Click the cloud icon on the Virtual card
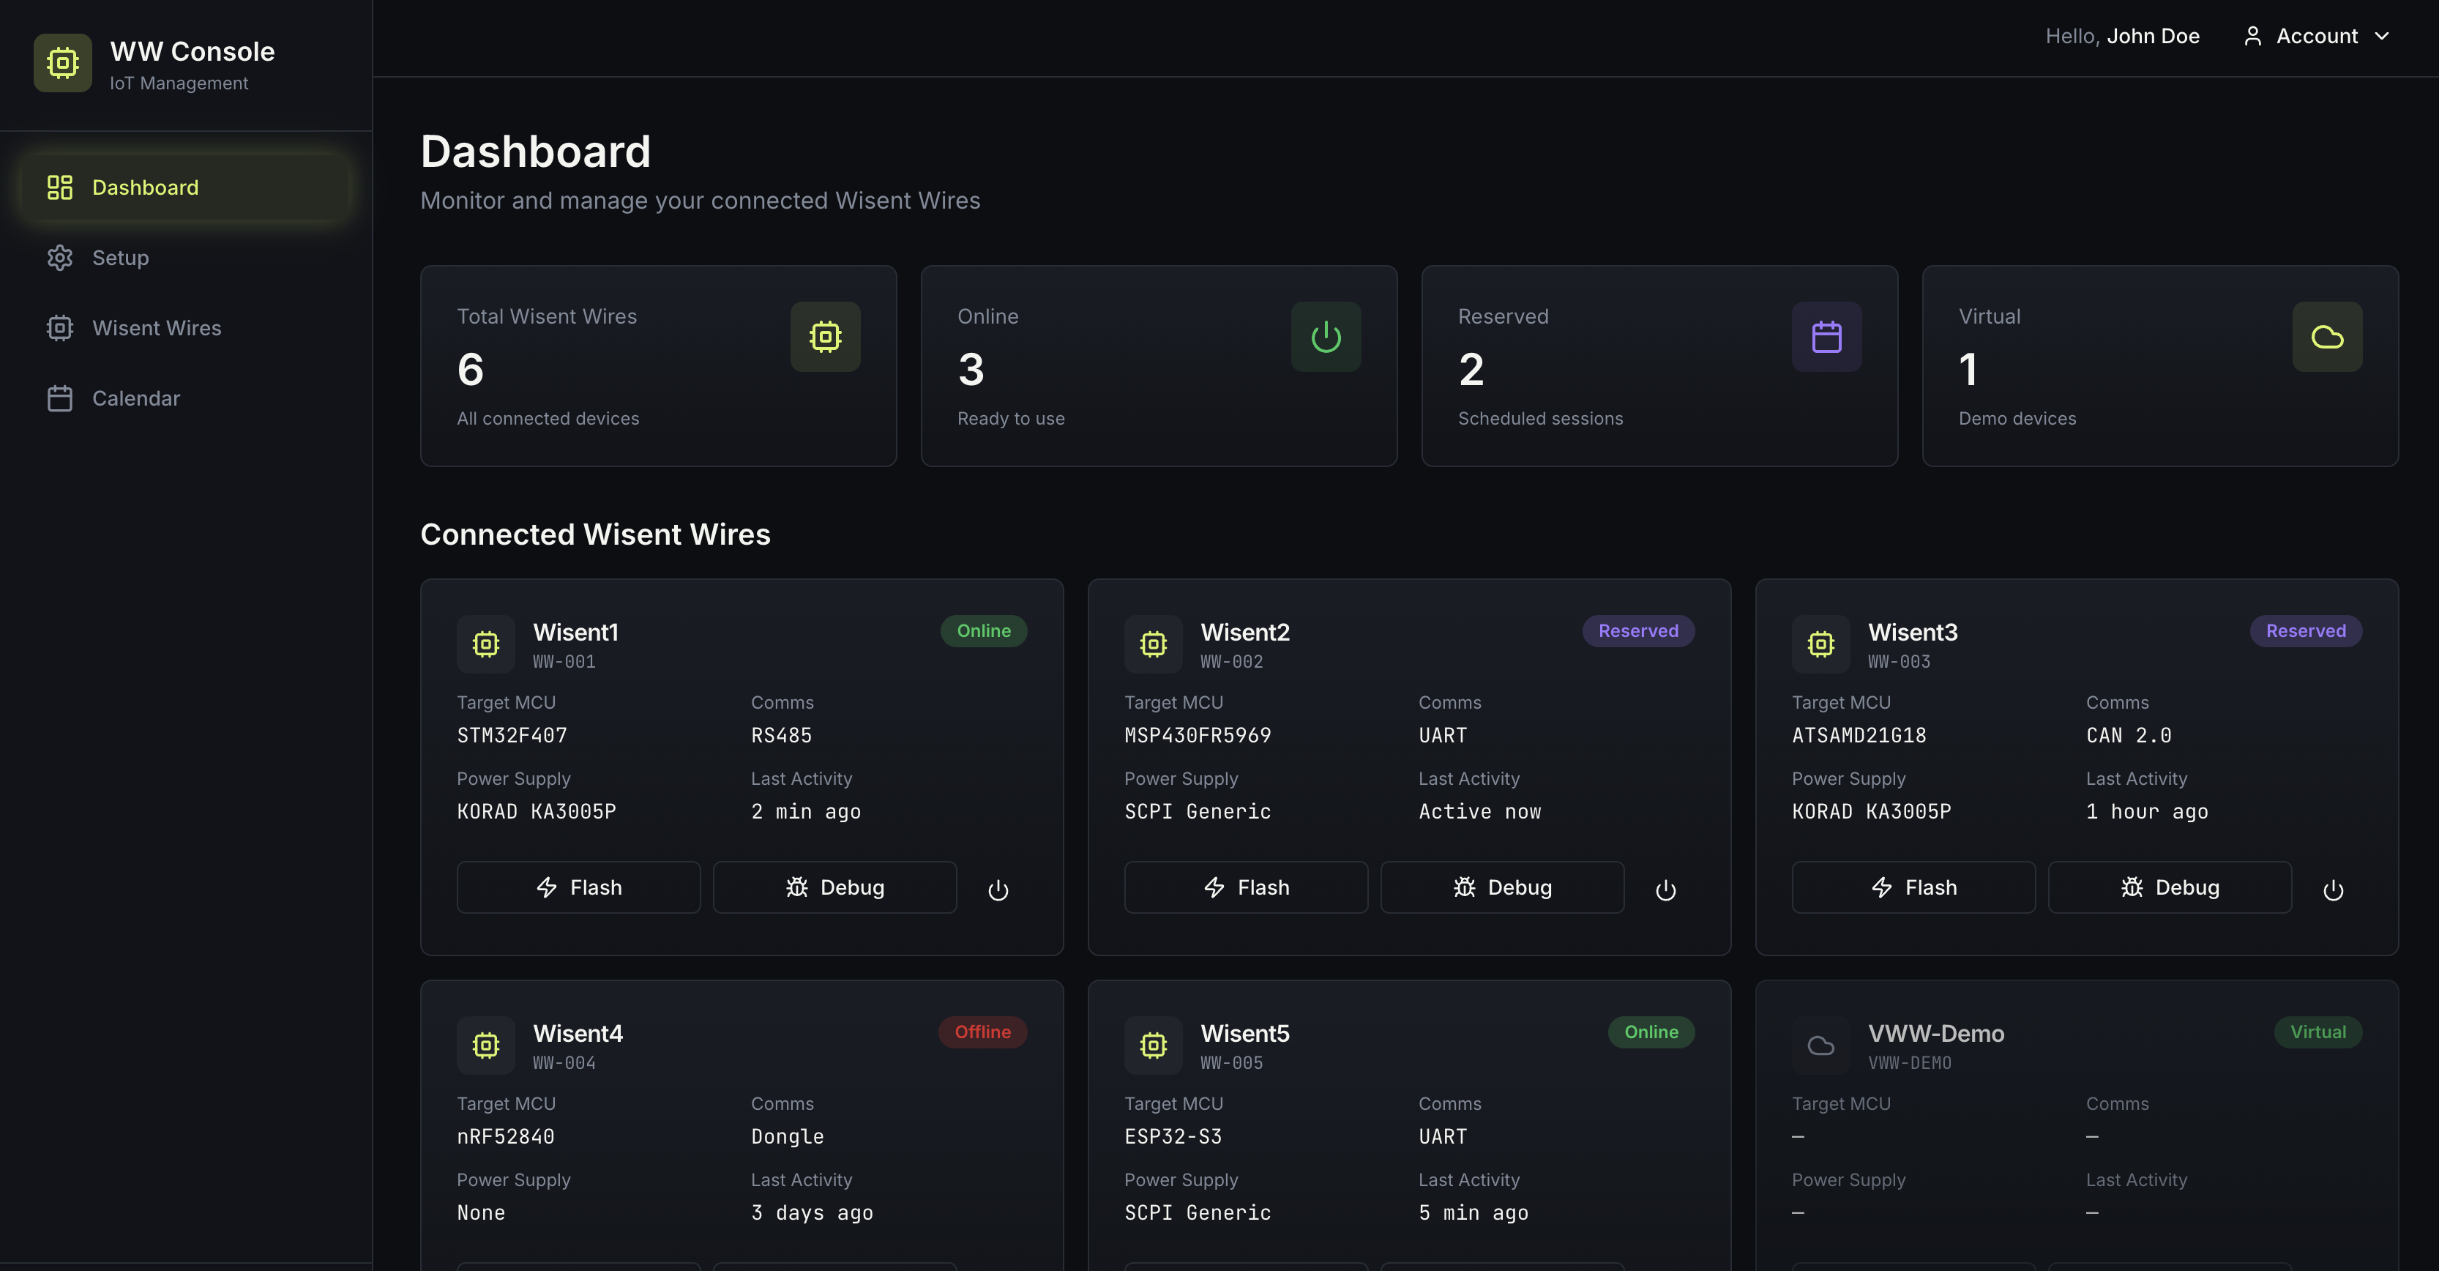The image size is (2439, 1271). click(2327, 336)
